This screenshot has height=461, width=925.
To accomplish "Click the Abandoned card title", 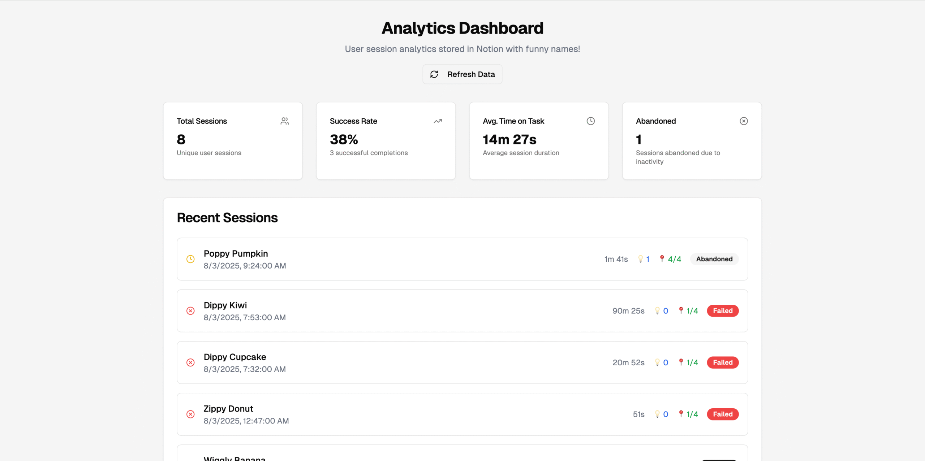I will 656,121.
